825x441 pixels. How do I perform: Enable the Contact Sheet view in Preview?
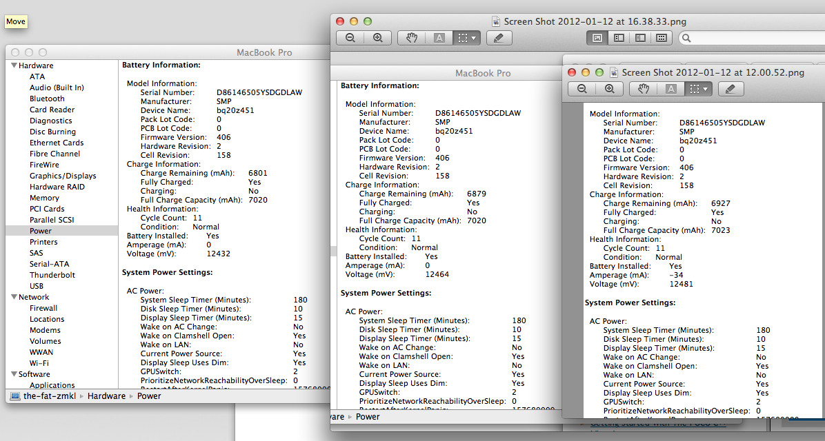point(661,38)
